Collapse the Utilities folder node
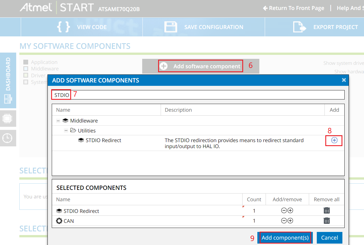 pyautogui.click(x=66, y=131)
